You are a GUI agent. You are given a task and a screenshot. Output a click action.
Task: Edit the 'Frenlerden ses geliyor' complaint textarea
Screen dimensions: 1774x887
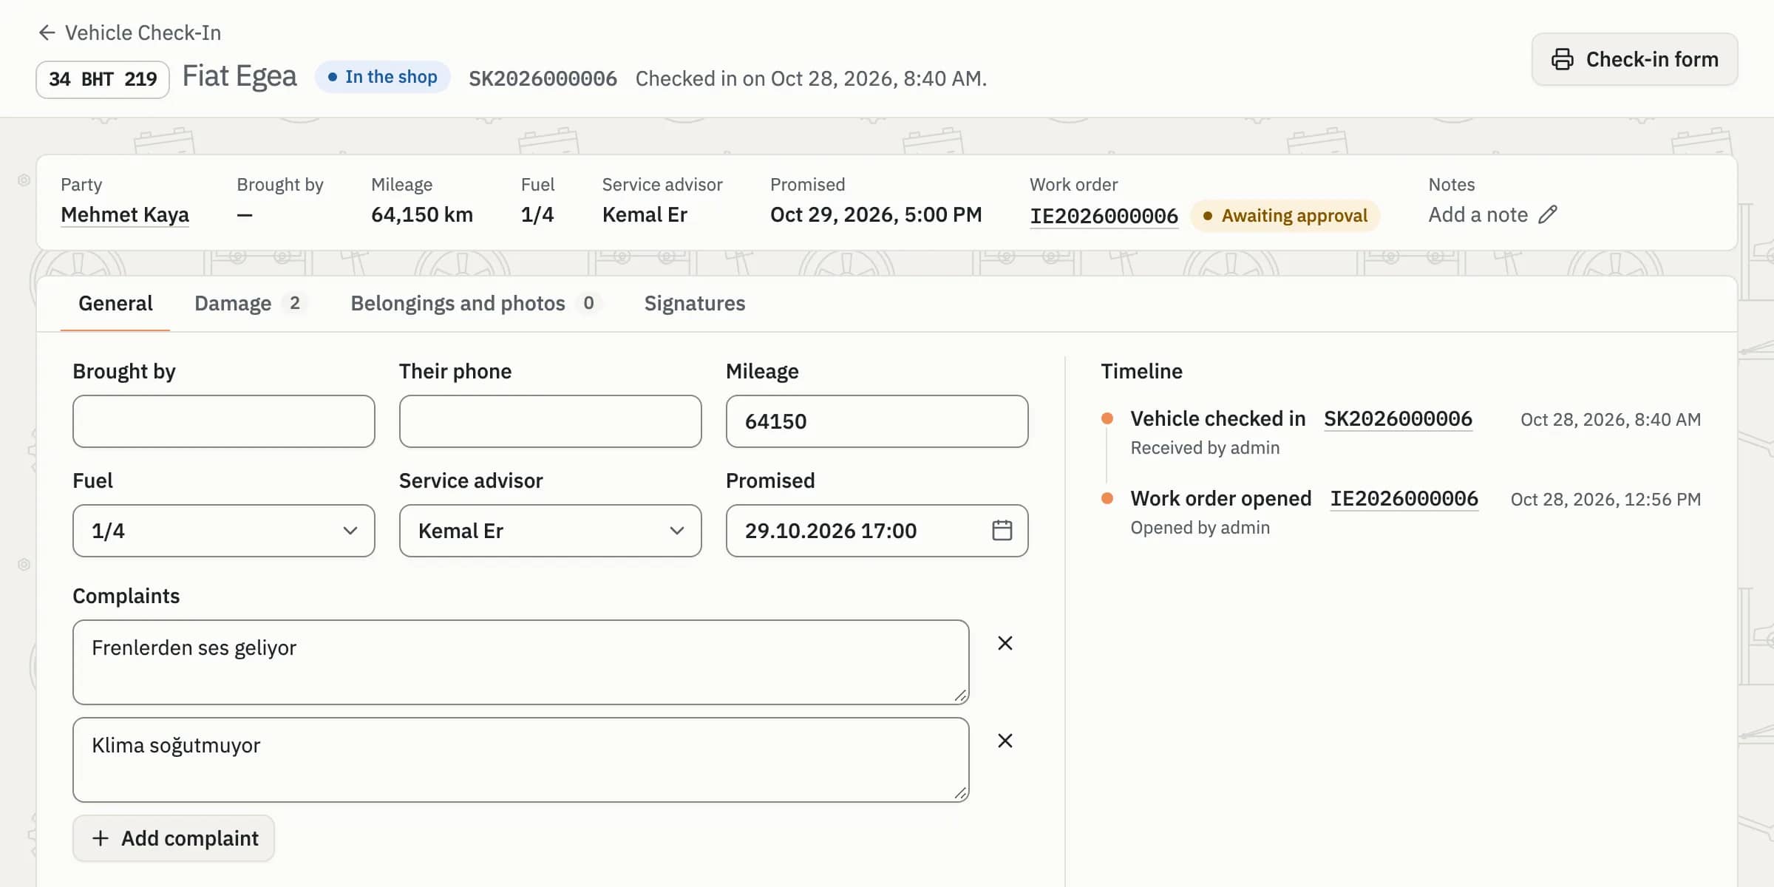coord(521,662)
